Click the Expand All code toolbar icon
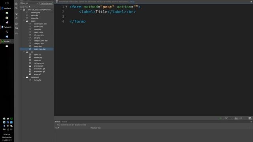This screenshot has height=142, width=253. click(17, 14)
